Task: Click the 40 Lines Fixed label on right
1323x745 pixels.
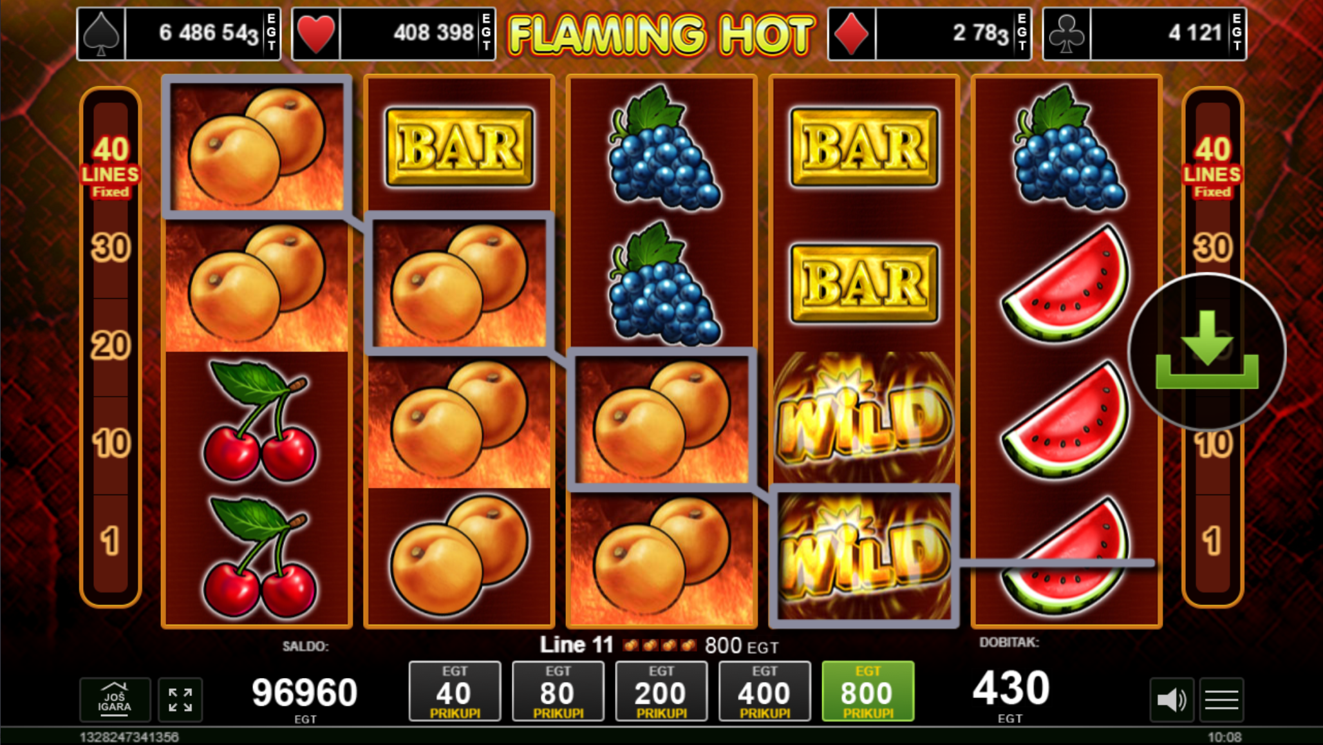Action: (1212, 167)
